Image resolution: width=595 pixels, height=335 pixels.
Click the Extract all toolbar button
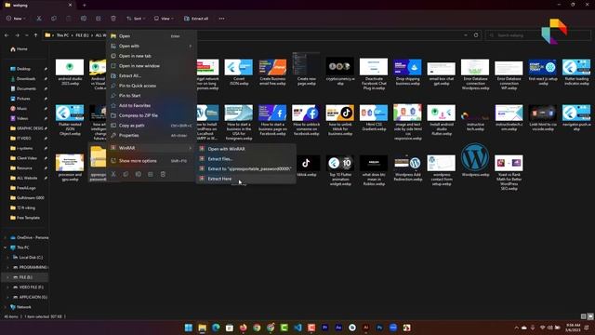pyautogui.click(x=196, y=19)
